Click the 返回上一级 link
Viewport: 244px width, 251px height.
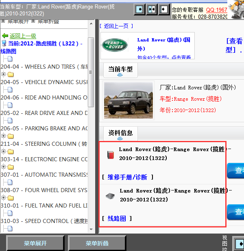coord(23,36)
